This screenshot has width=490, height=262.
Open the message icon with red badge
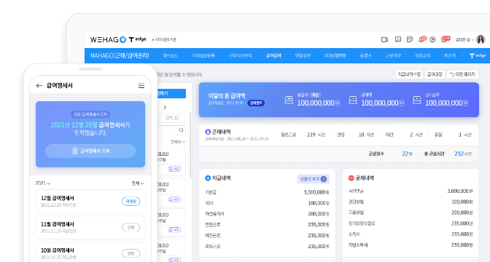click(445, 39)
